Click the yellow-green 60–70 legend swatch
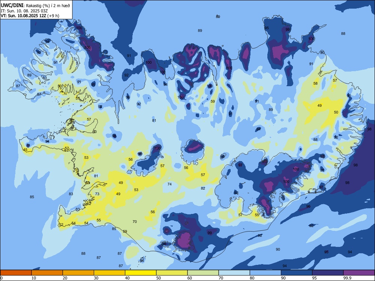 [x=203, y=273]
